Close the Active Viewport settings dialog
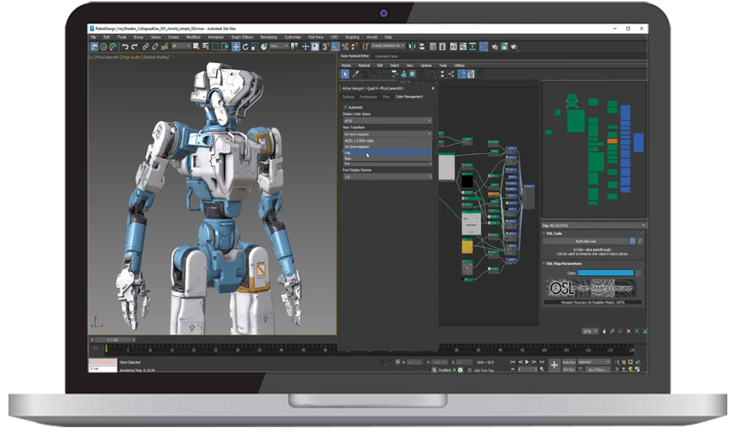Viewport: 735px width, 431px height. coord(433,88)
